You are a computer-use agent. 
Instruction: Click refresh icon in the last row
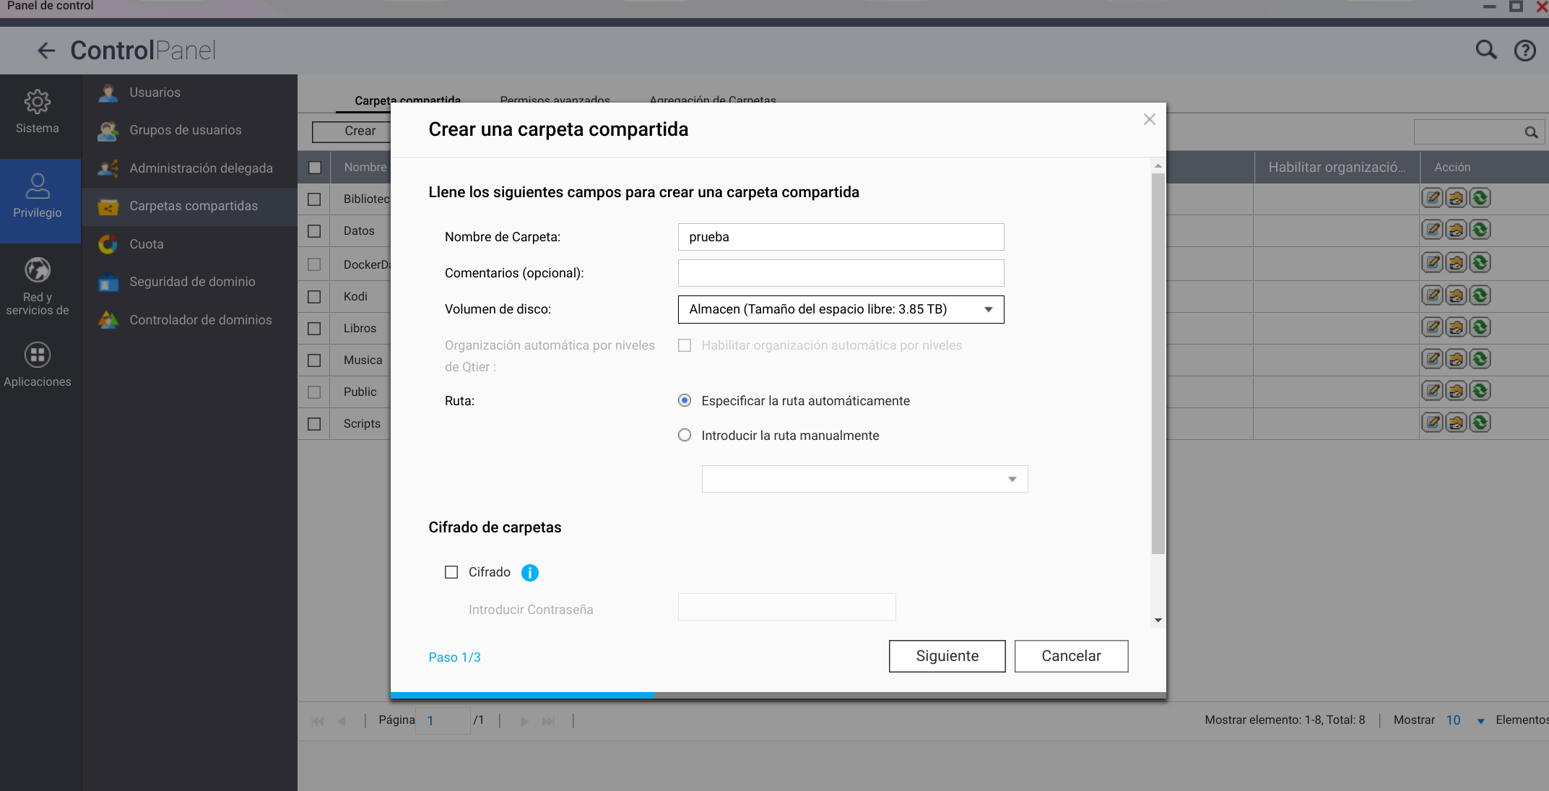pyautogui.click(x=1480, y=423)
